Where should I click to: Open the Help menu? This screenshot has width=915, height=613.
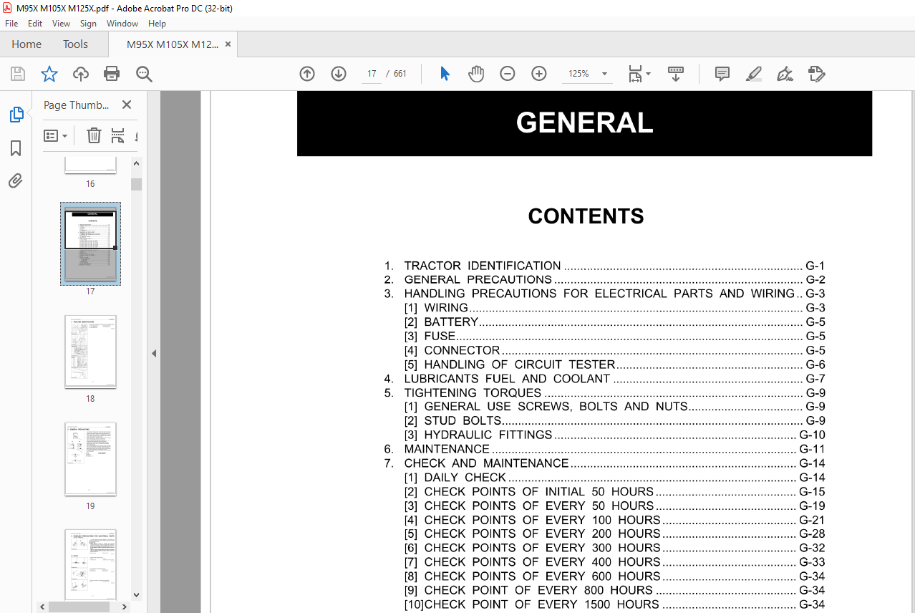[x=157, y=24]
